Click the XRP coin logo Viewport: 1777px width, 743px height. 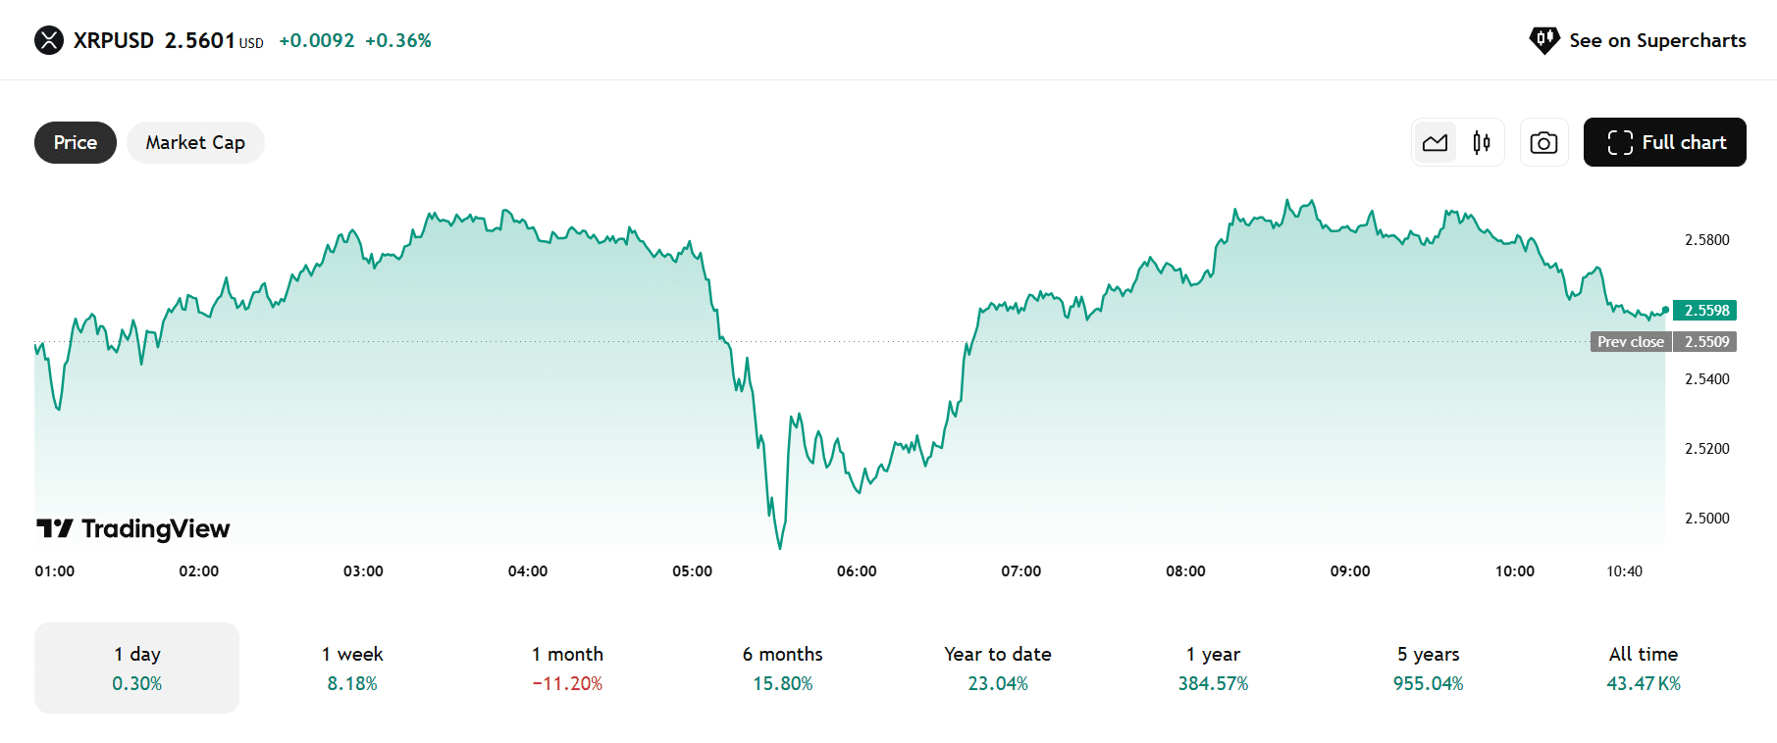coord(48,40)
